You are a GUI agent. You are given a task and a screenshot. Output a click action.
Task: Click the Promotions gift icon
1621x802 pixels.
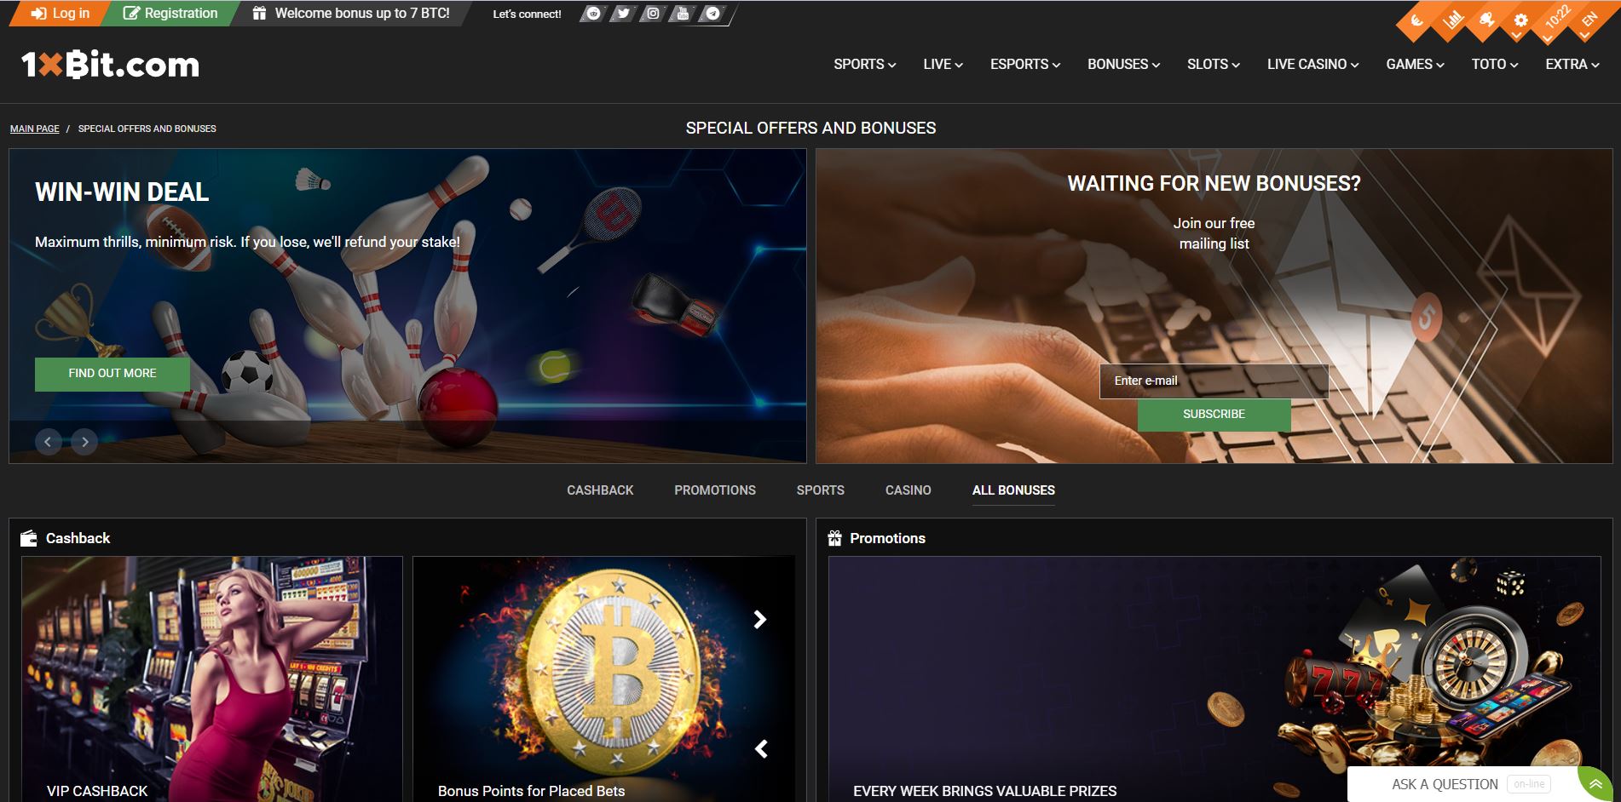point(835,538)
